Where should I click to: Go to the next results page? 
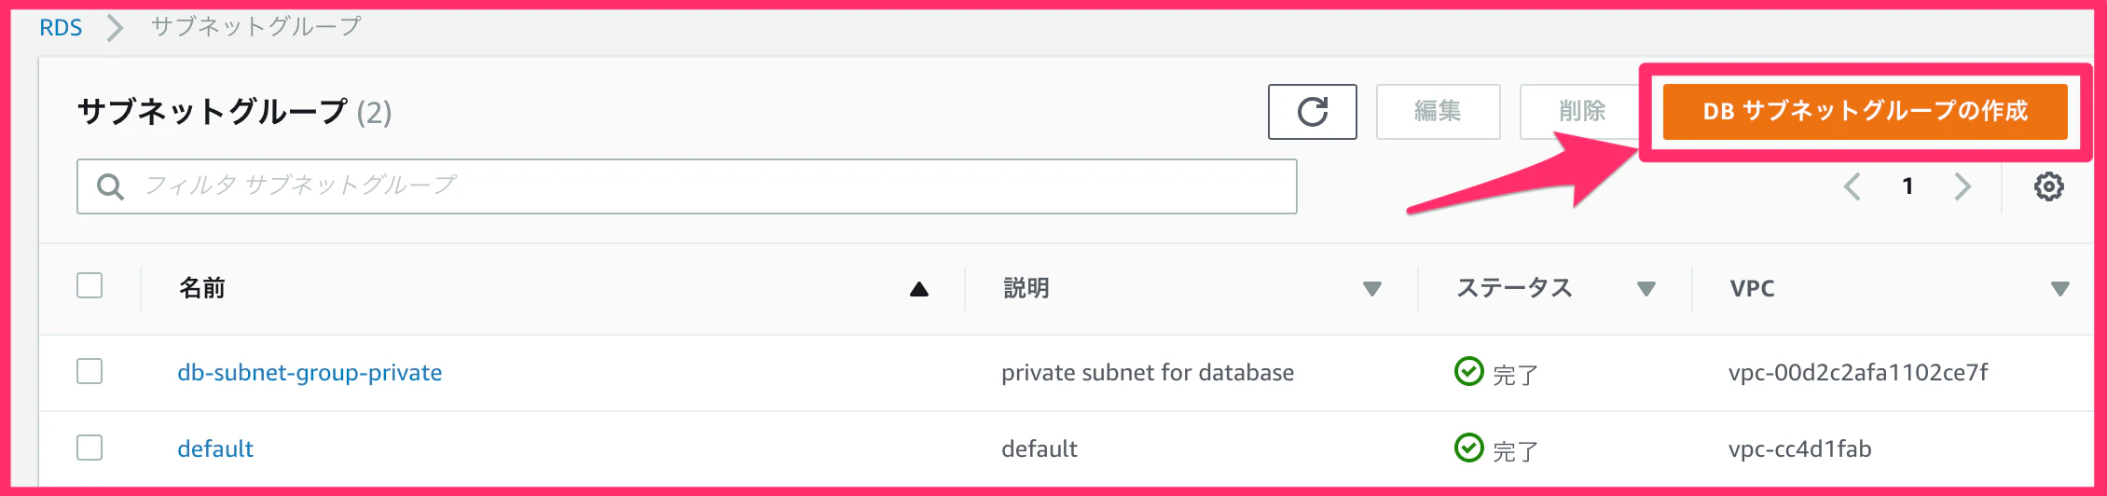click(x=1962, y=186)
